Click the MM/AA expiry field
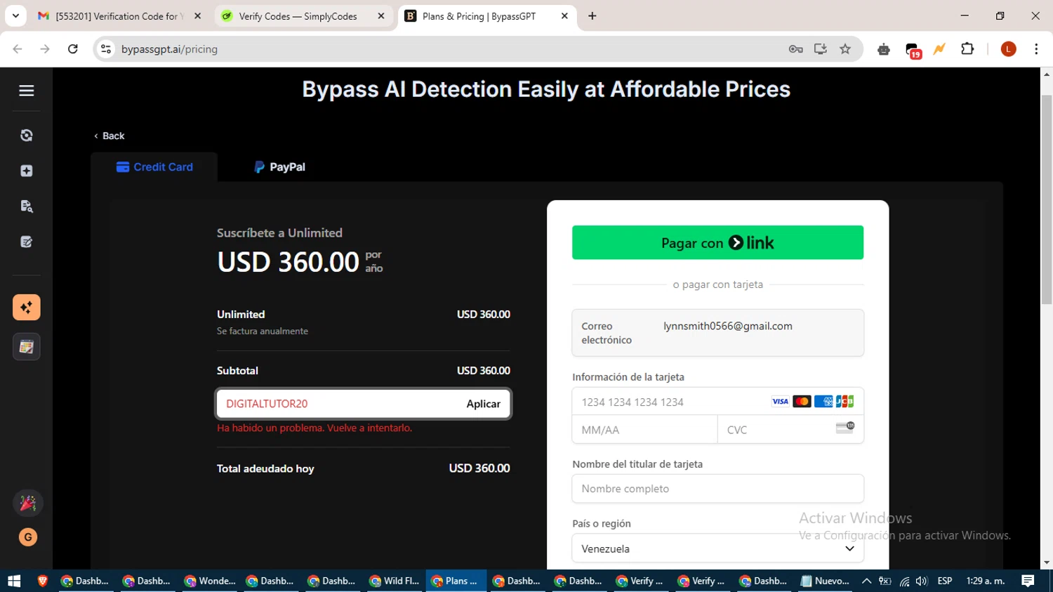1053x592 pixels. [x=644, y=430]
